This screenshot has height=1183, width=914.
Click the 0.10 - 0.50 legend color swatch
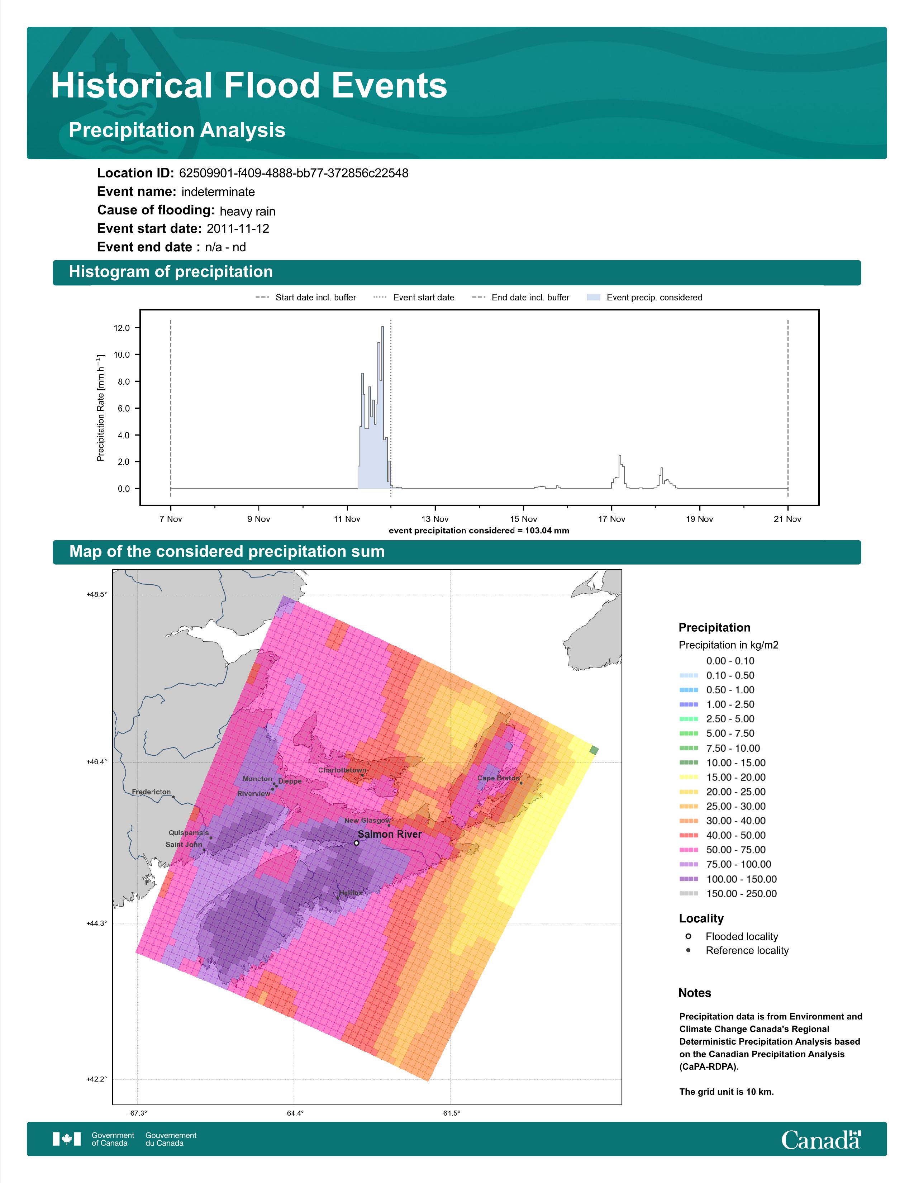tap(688, 675)
